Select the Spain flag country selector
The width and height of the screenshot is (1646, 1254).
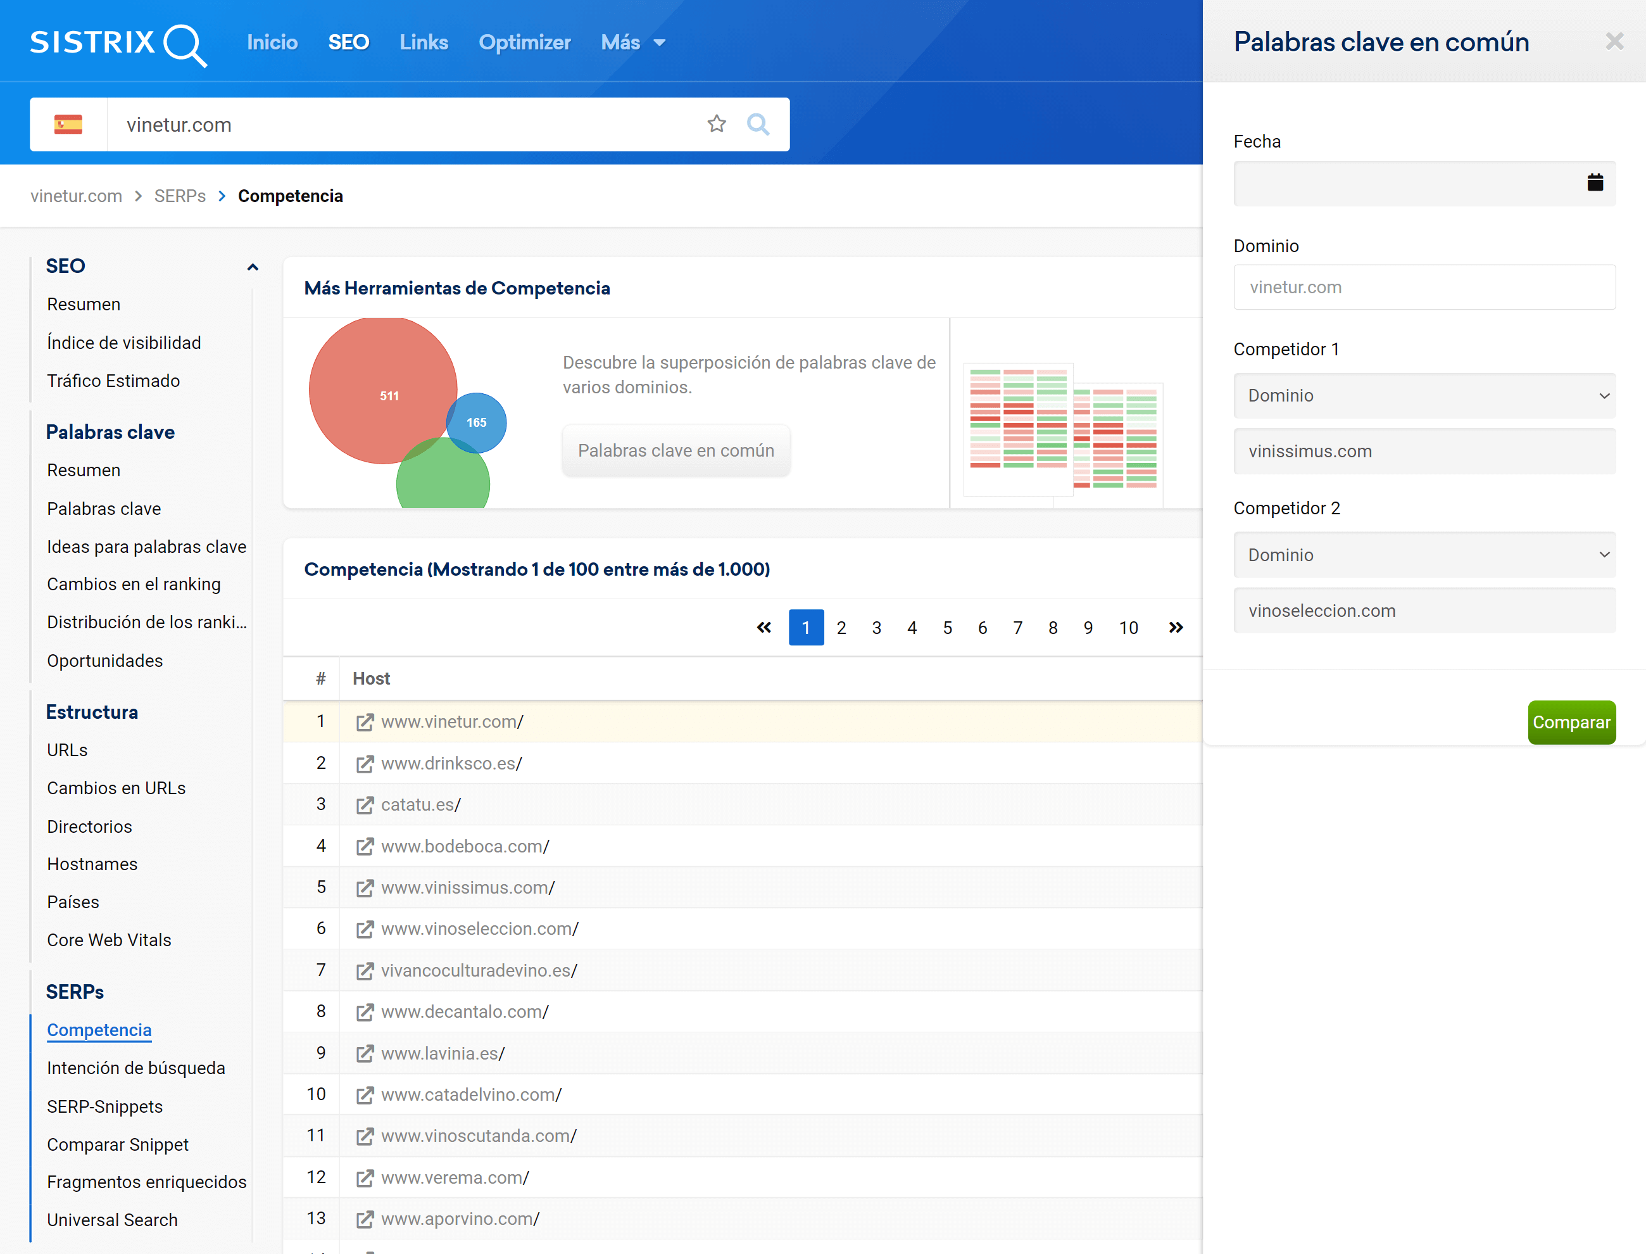(x=68, y=124)
